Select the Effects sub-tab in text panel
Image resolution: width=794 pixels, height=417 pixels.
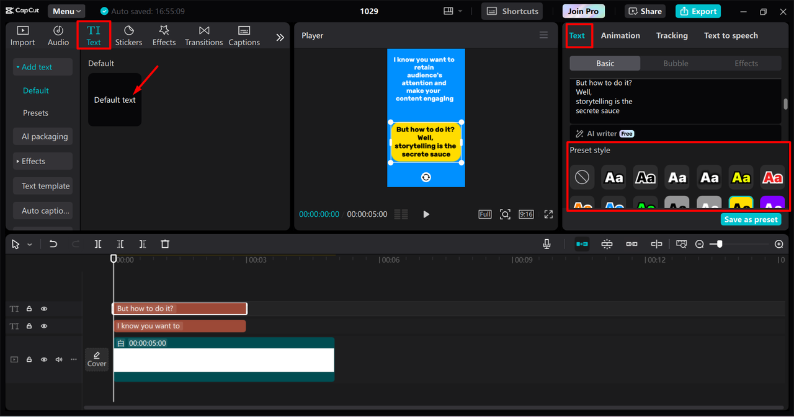[746, 63]
